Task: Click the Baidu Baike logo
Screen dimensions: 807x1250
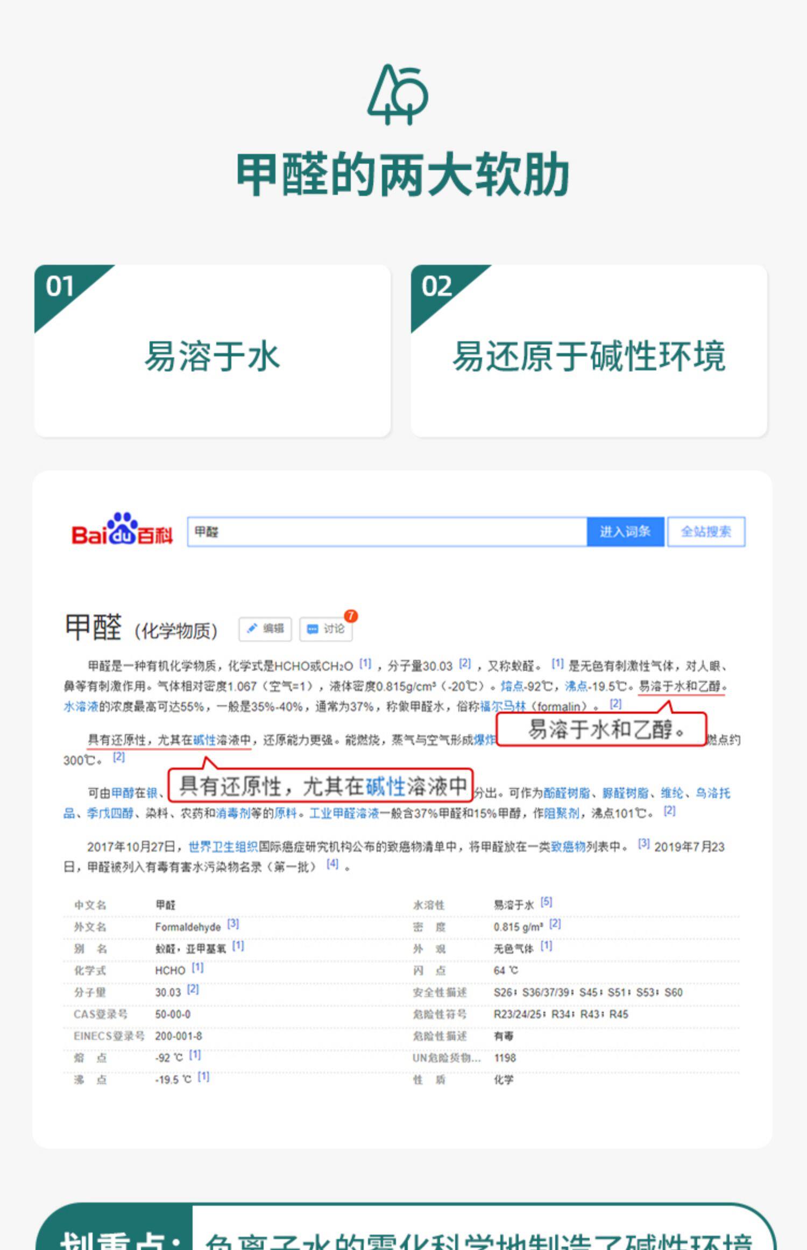Action: 122,529
